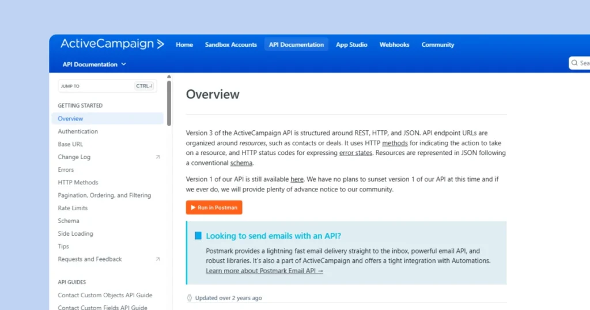
Task: Click the ActiveCampaign logo
Action: click(112, 44)
